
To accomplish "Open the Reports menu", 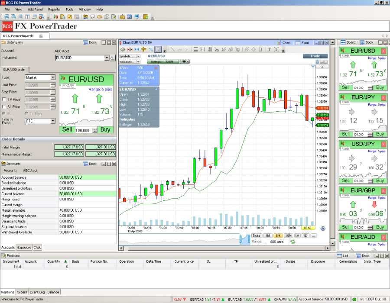I will tap(54, 10).
